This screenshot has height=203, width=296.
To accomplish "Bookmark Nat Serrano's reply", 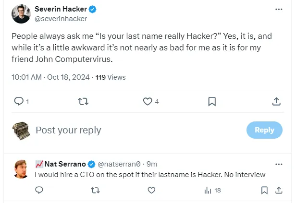I will (x=264, y=191).
